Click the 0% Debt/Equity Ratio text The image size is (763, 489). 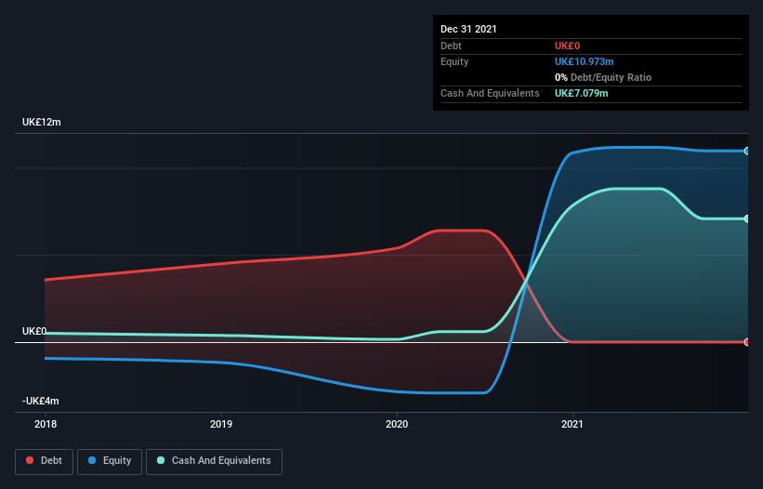[603, 77]
